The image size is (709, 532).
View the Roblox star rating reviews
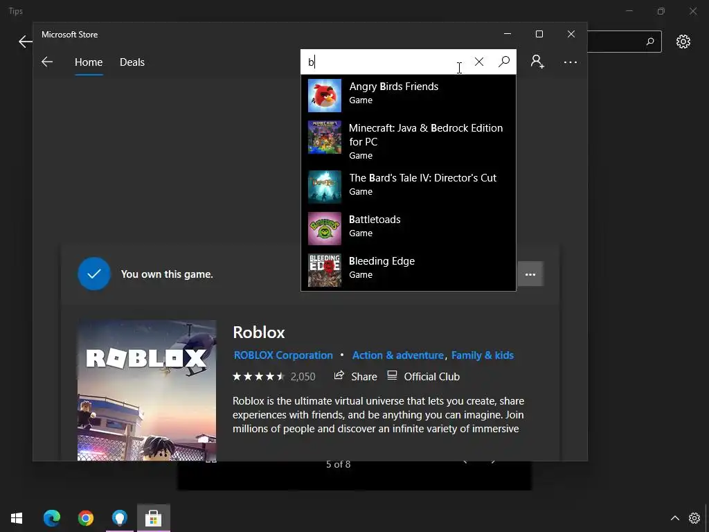pos(259,376)
